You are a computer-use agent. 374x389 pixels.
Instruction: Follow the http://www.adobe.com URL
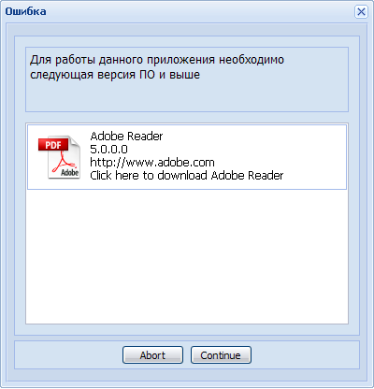pyautogui.click(x=152, y=163)
